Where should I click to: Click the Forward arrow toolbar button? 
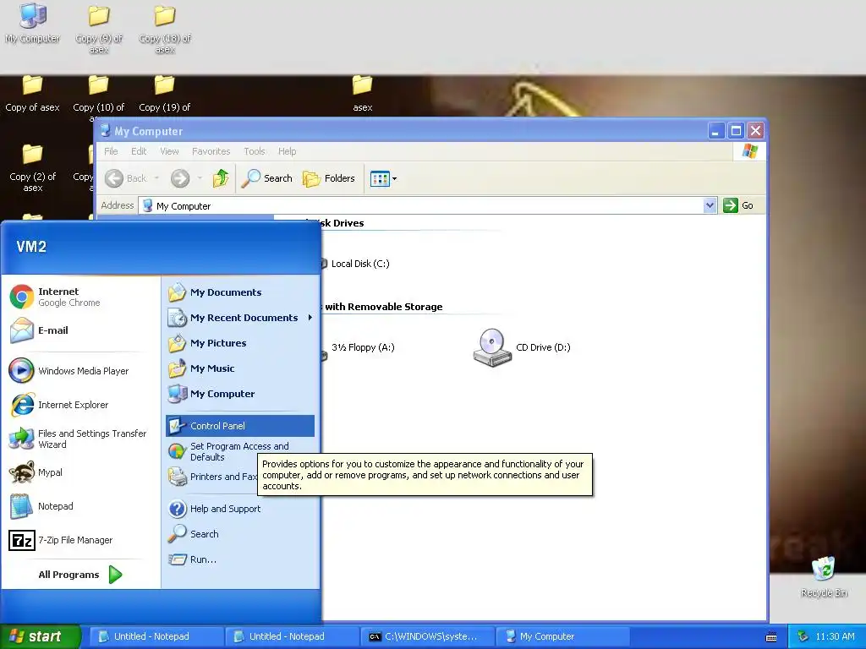(180, 178)
